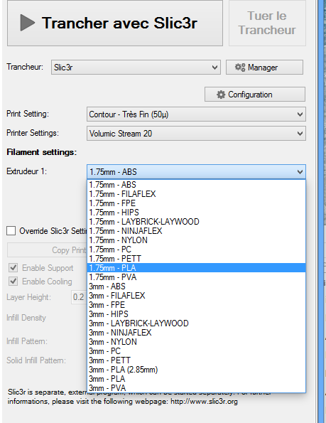
Task: Pick 1.75mm - NYLON filament
Action: (196, 240)
